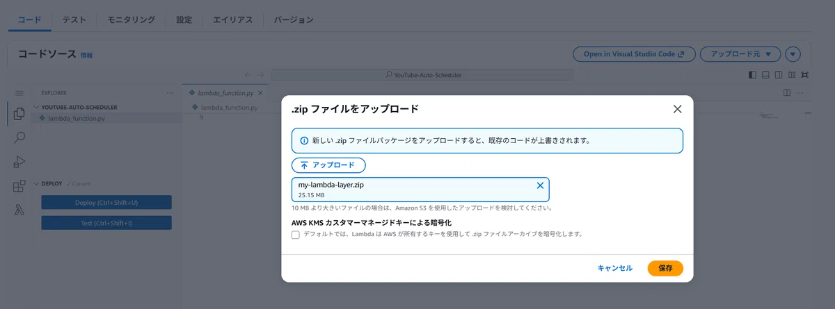Screen dimensions: 835x309
Task: Open the エイリアス tab
Action: coord(233,20)
